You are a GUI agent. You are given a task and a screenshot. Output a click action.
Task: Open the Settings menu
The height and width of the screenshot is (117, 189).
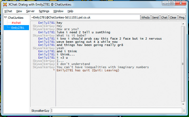tap(44, 11)
